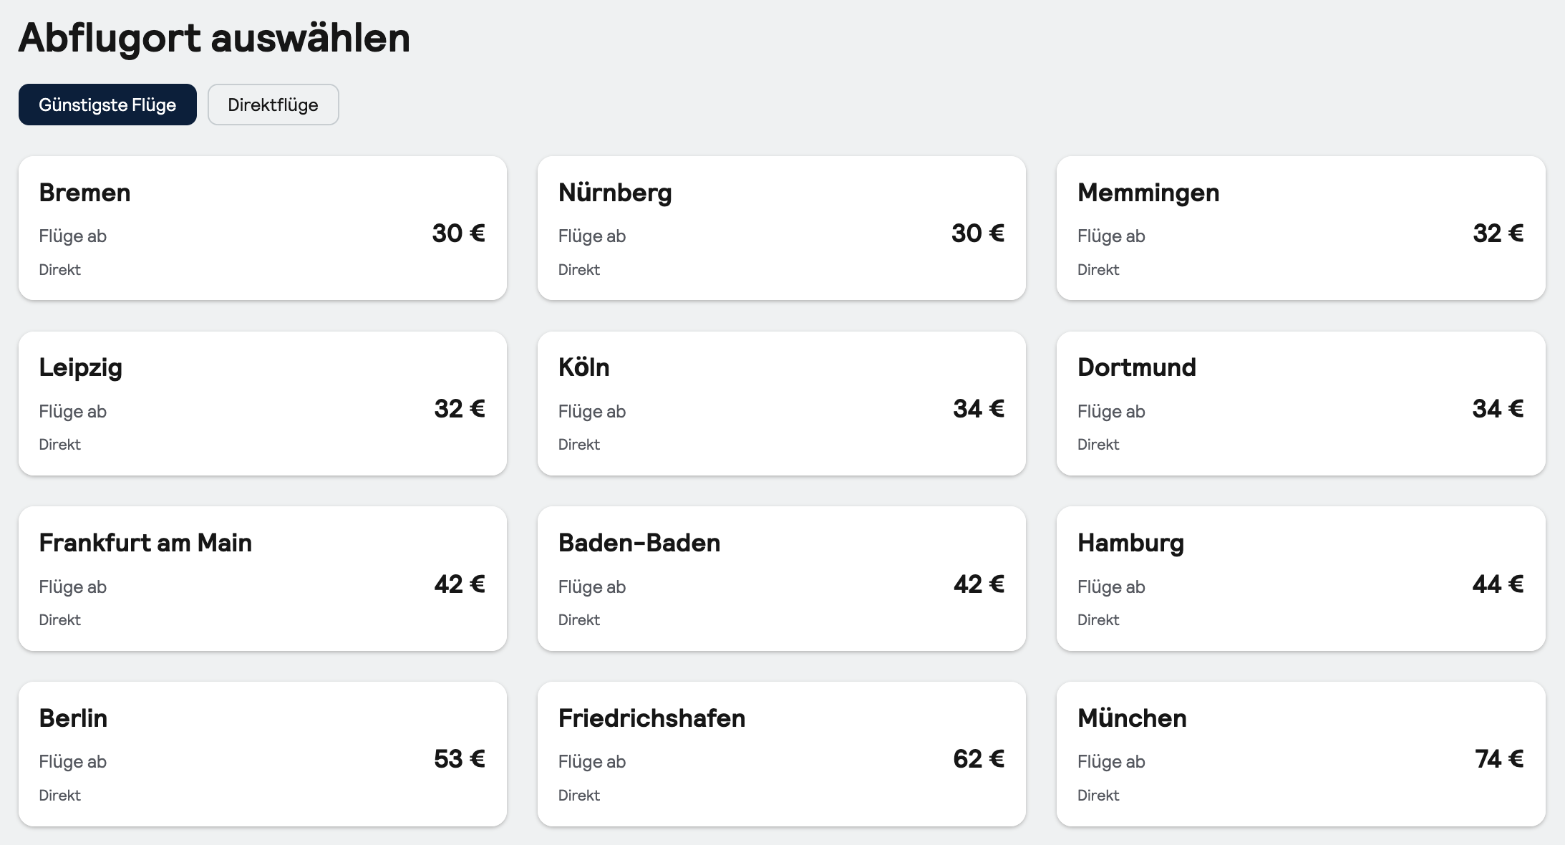The height and width of the screenshot is (845, 1565).
Task: Choose München as departure city
Action: [1300, 754]
